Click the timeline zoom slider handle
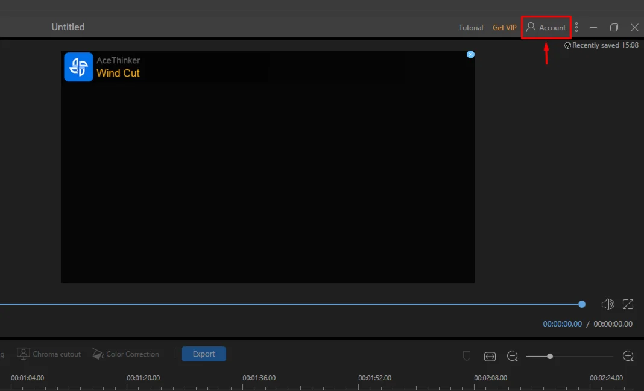The height and width of the screenshot is (391, 644). click(x=549, y=356)
